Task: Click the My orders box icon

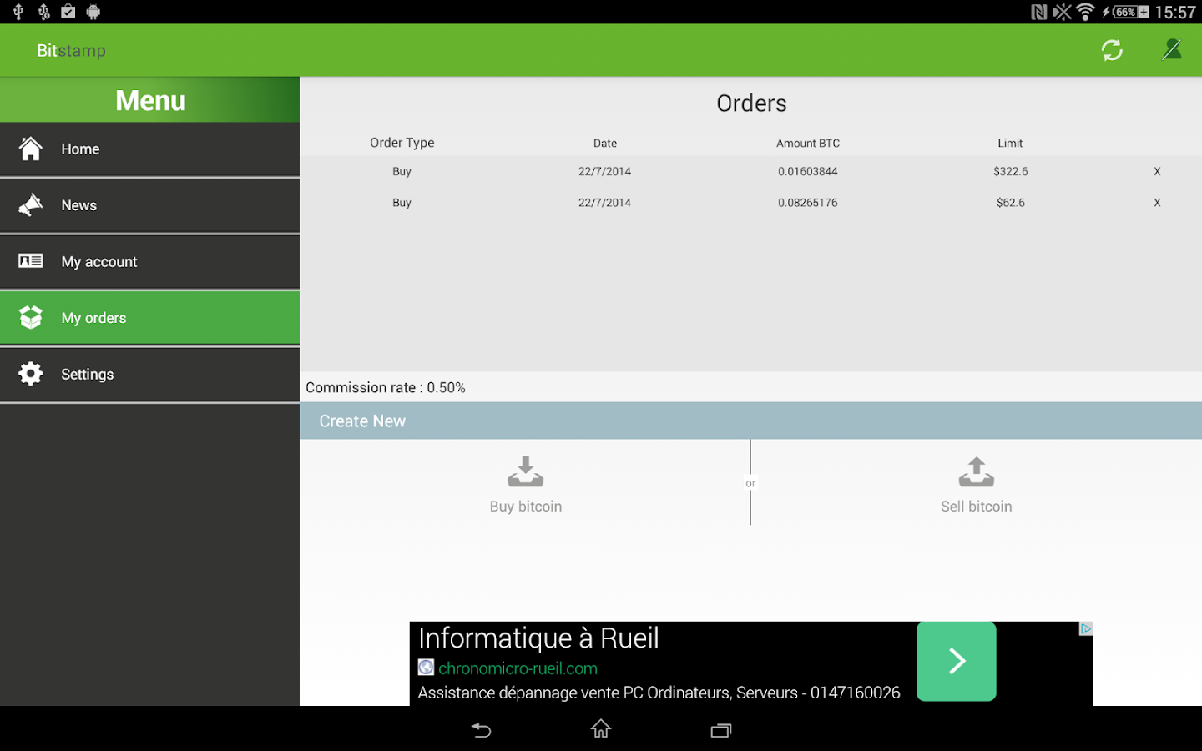Action: [31, 317]
